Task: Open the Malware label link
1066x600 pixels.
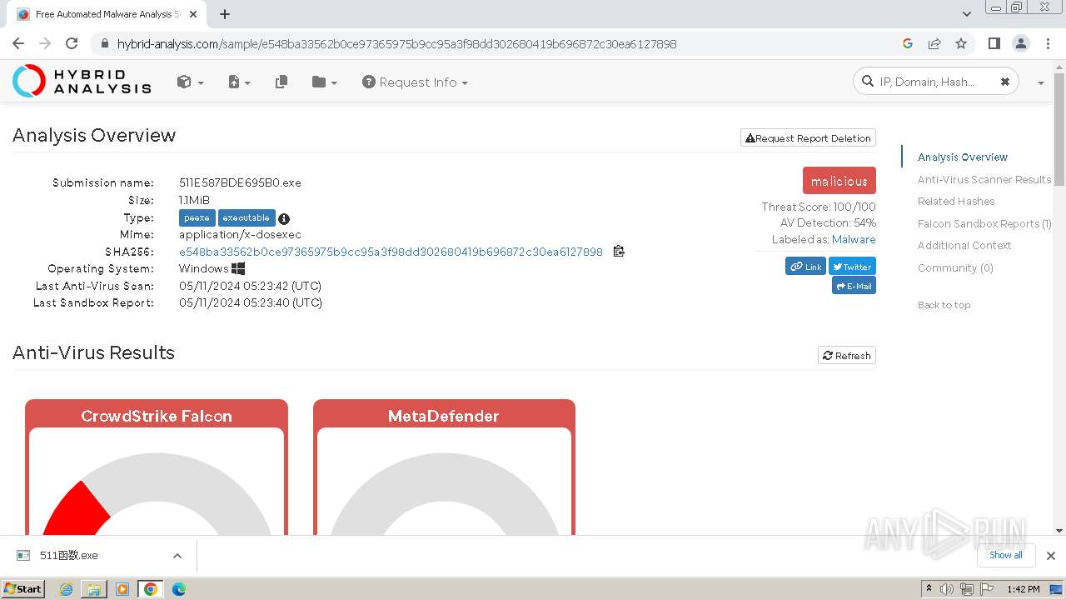Action: 854,239
